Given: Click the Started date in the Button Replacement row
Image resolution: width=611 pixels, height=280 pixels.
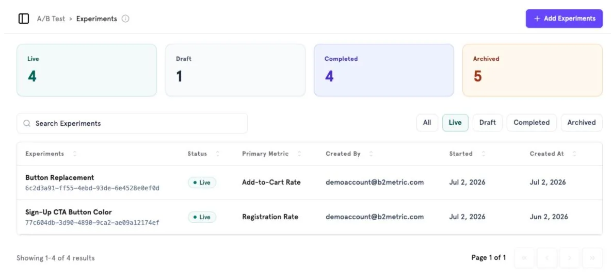Looking at the screenshot, I should [467, 182].
